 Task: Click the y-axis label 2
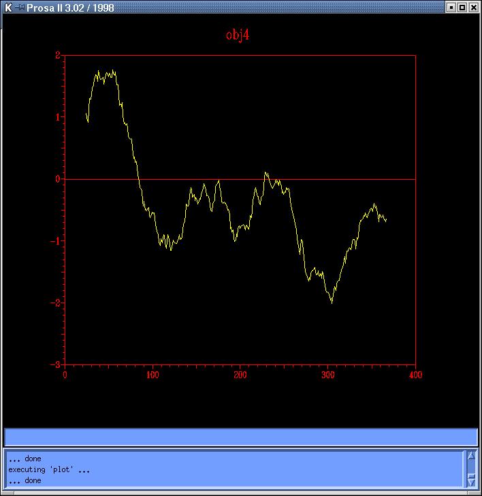[x=58, y=55]
